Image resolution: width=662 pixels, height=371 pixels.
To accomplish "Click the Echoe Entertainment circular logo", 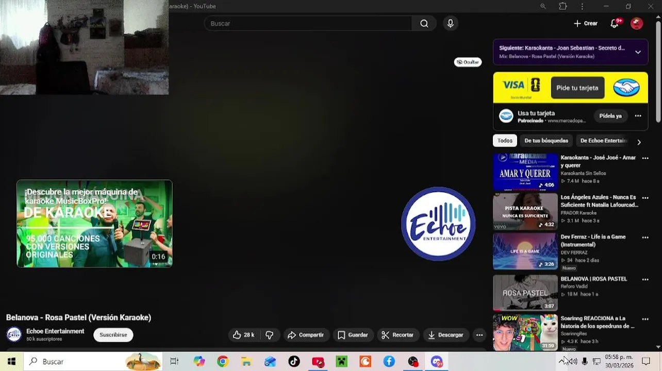I will tap(438, 224).
